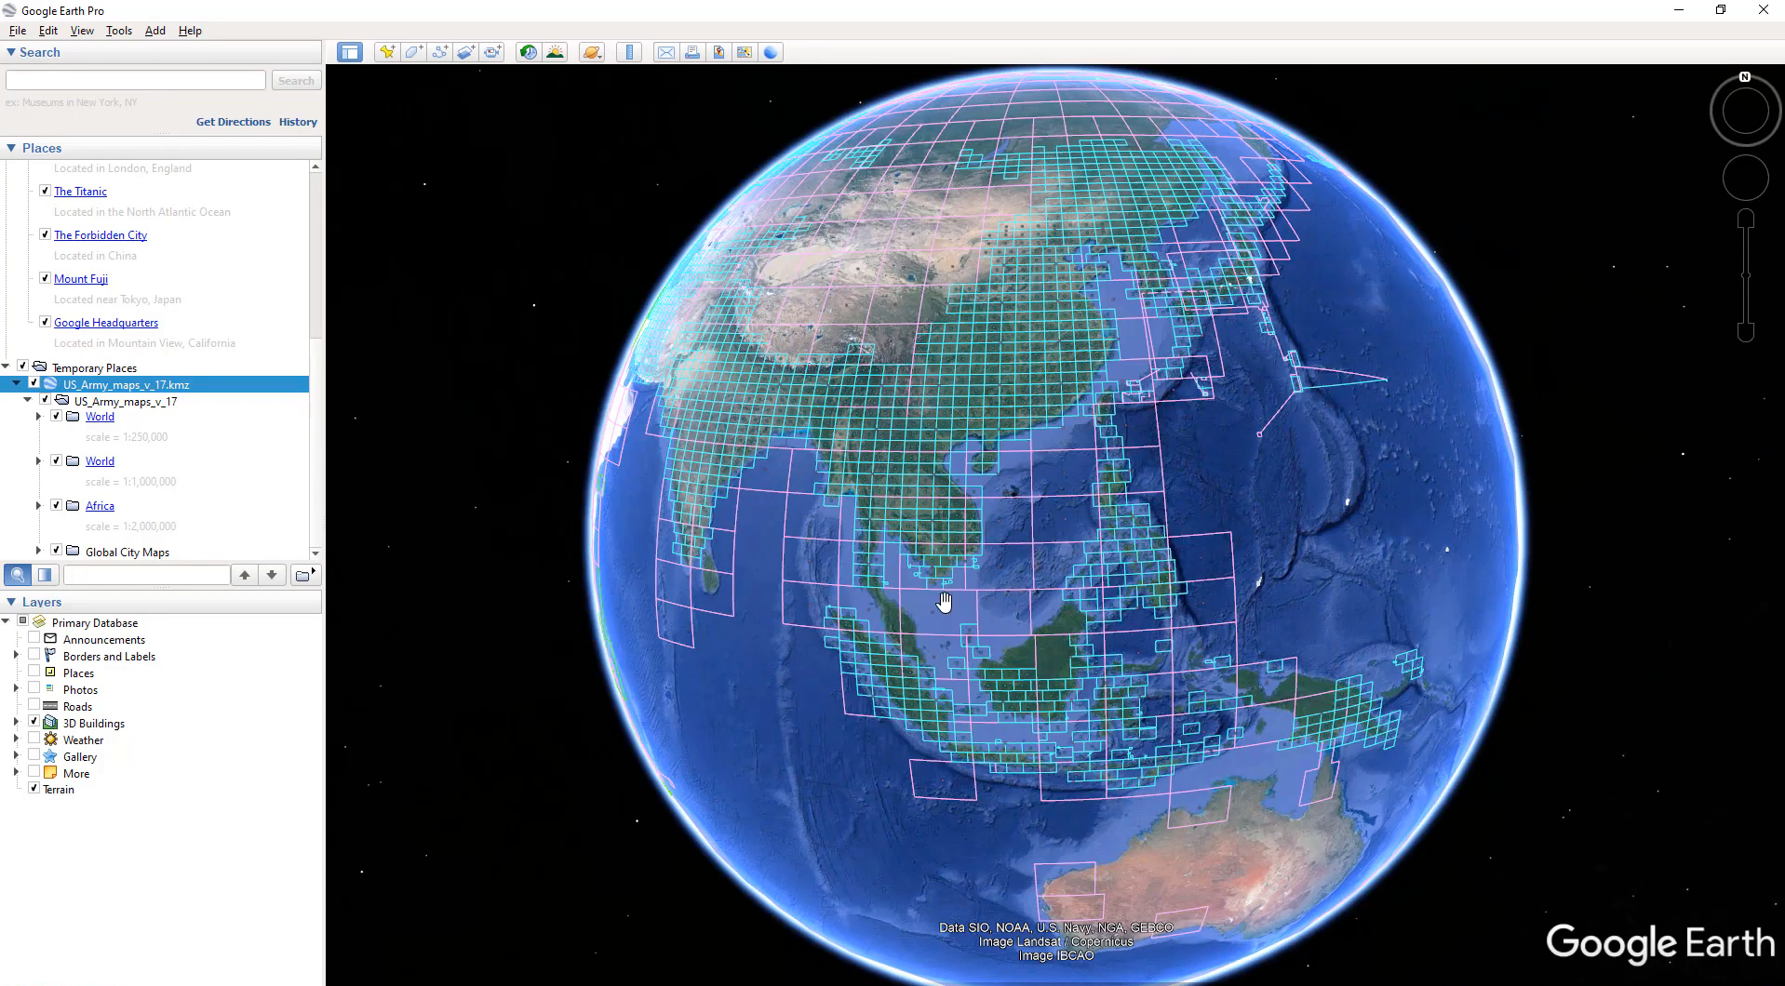Enable the Roads layer checkbox
The width and height of the screenshot is (1785, 986).
pyautogui.click(x=34, y=705)
